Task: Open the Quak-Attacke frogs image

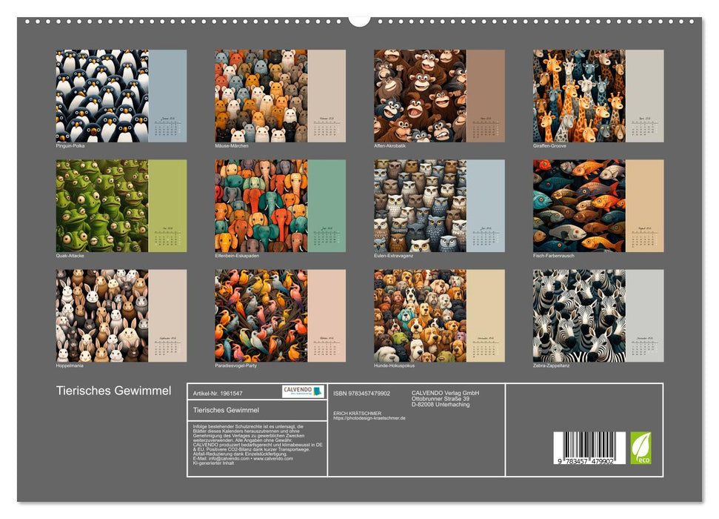Action: coord(102,205)
